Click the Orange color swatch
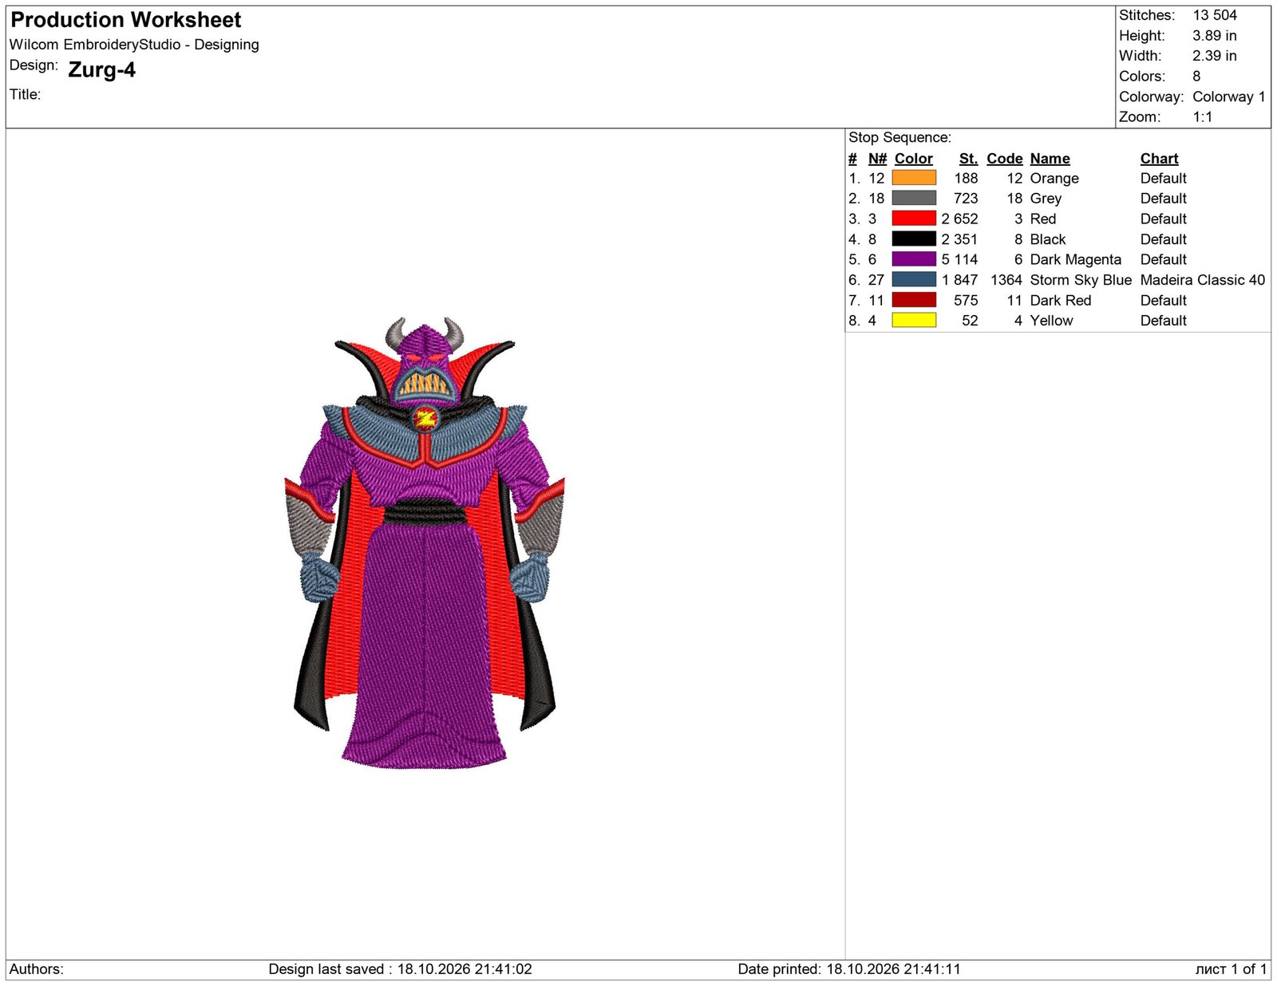 tap(913, 178)
